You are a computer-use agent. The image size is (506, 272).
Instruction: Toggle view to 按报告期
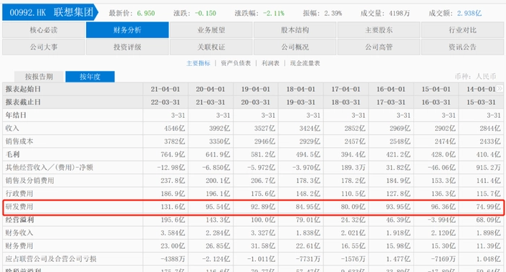39,77
